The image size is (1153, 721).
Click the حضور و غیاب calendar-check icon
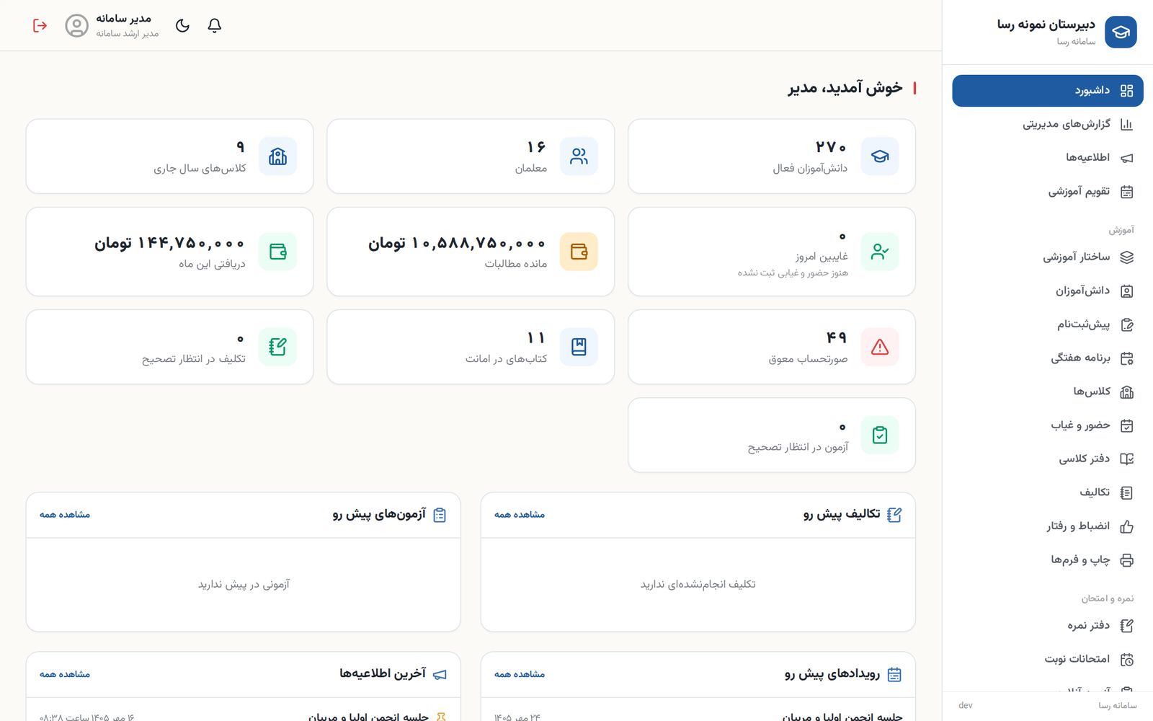[1127, 425]
